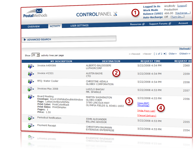Click external link icon beside Resources
This screenshot has height=153, width=194.
(143, 24)
